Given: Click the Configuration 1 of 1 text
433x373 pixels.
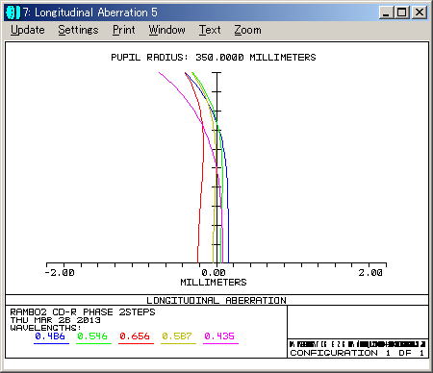Looking at the screenshot, I should 357,353.
